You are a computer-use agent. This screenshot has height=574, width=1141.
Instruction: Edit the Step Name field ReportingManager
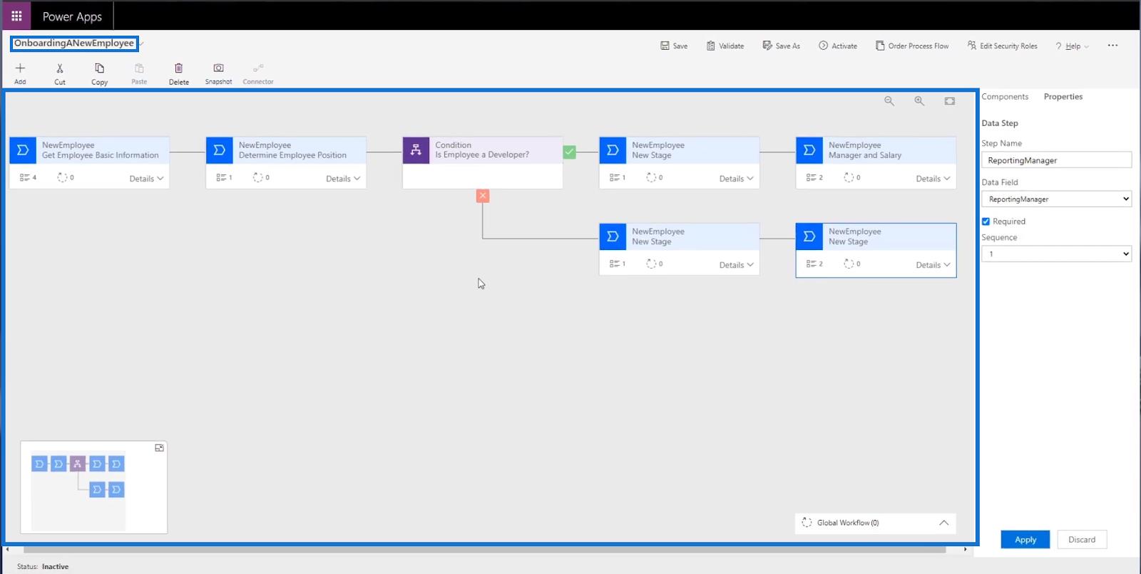1056,160
